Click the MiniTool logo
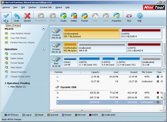The width and height of the screenshot is (167, 122). tap(154, 8)
